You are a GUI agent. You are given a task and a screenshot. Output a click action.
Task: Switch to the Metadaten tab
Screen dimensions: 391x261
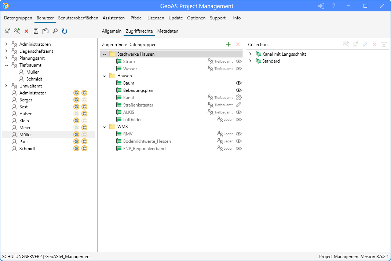tap(168, 31)
